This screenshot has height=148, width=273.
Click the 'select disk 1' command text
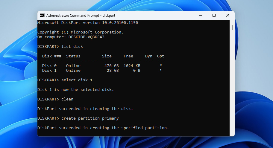click(77, 80)
